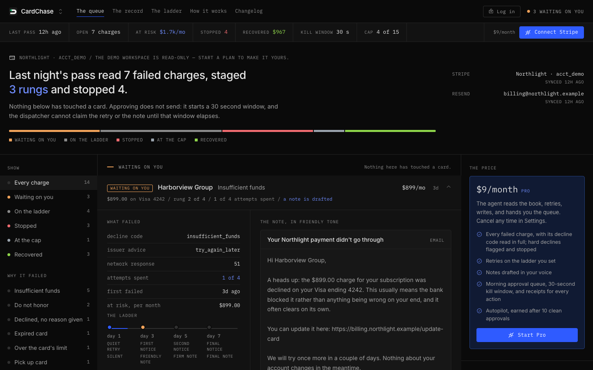Click the grey On the ladder bar segment

point(161,131)
